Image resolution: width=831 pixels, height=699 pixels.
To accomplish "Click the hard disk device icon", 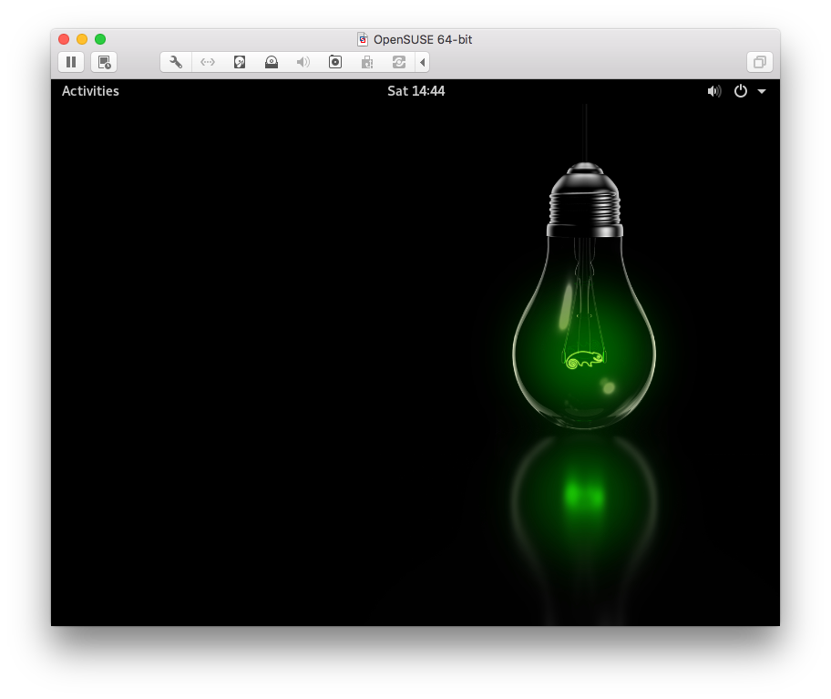I will point(240,62).
